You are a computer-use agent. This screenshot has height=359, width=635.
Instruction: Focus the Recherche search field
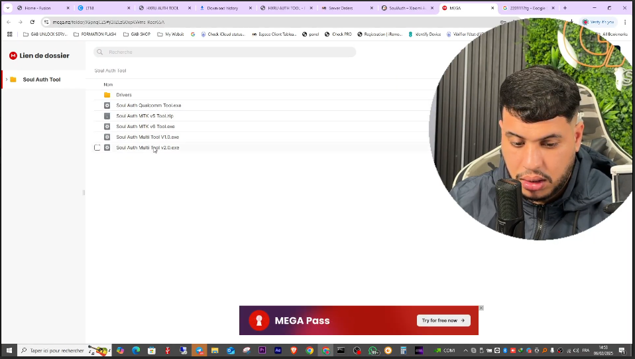tap(225, 52)
